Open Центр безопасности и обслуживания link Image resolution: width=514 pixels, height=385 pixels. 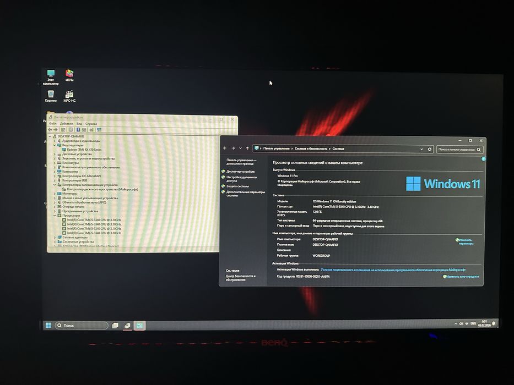241,278
